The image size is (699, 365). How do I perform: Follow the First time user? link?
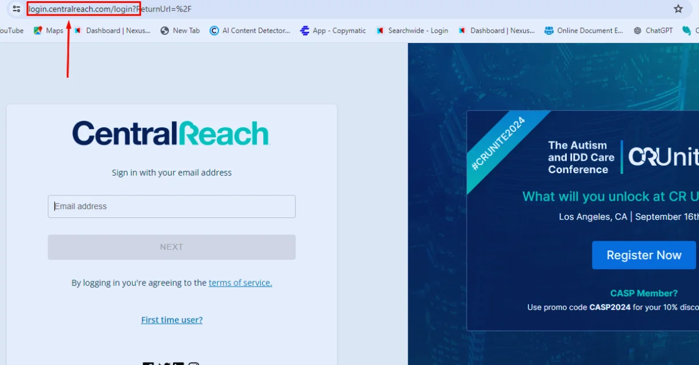click(172, 320)
